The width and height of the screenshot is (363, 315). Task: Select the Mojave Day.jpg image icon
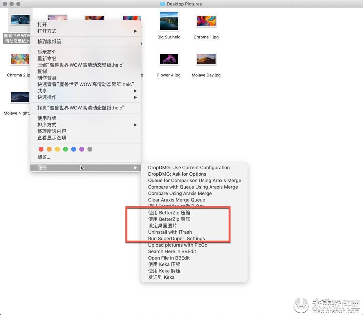coord(206,59)
